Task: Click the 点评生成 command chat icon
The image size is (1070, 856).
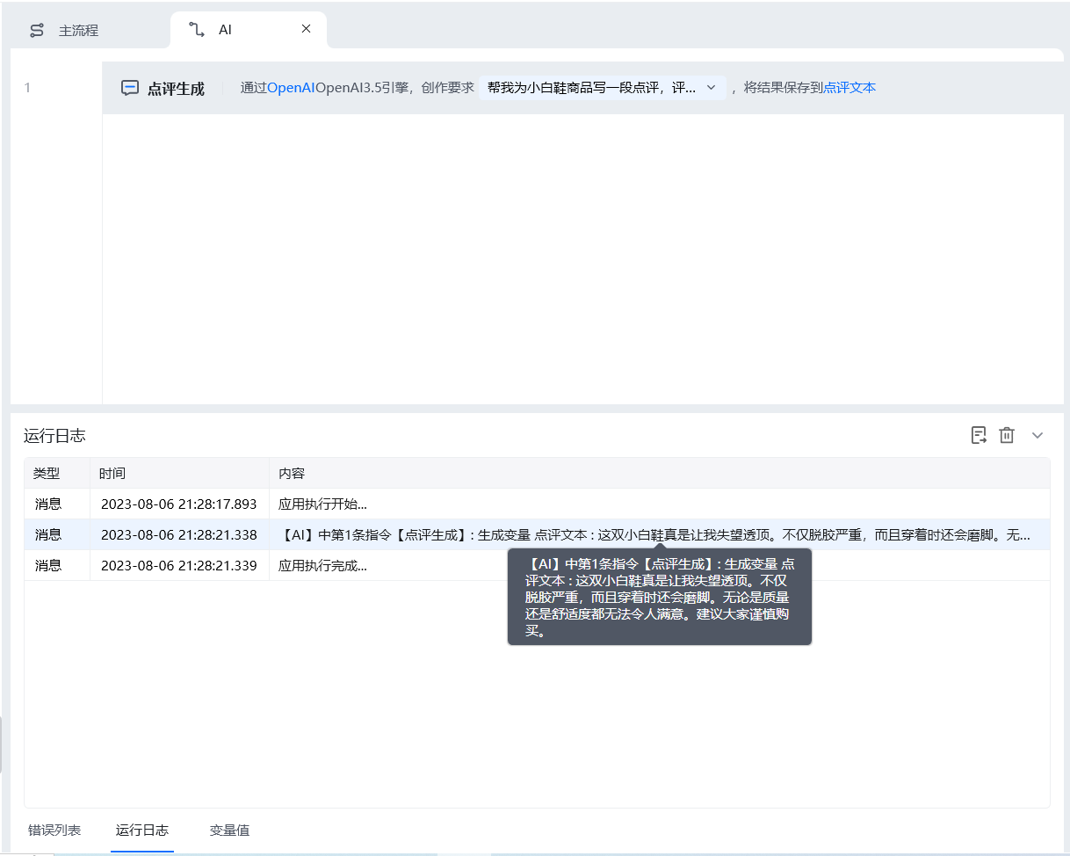Action: pos(130,88)
